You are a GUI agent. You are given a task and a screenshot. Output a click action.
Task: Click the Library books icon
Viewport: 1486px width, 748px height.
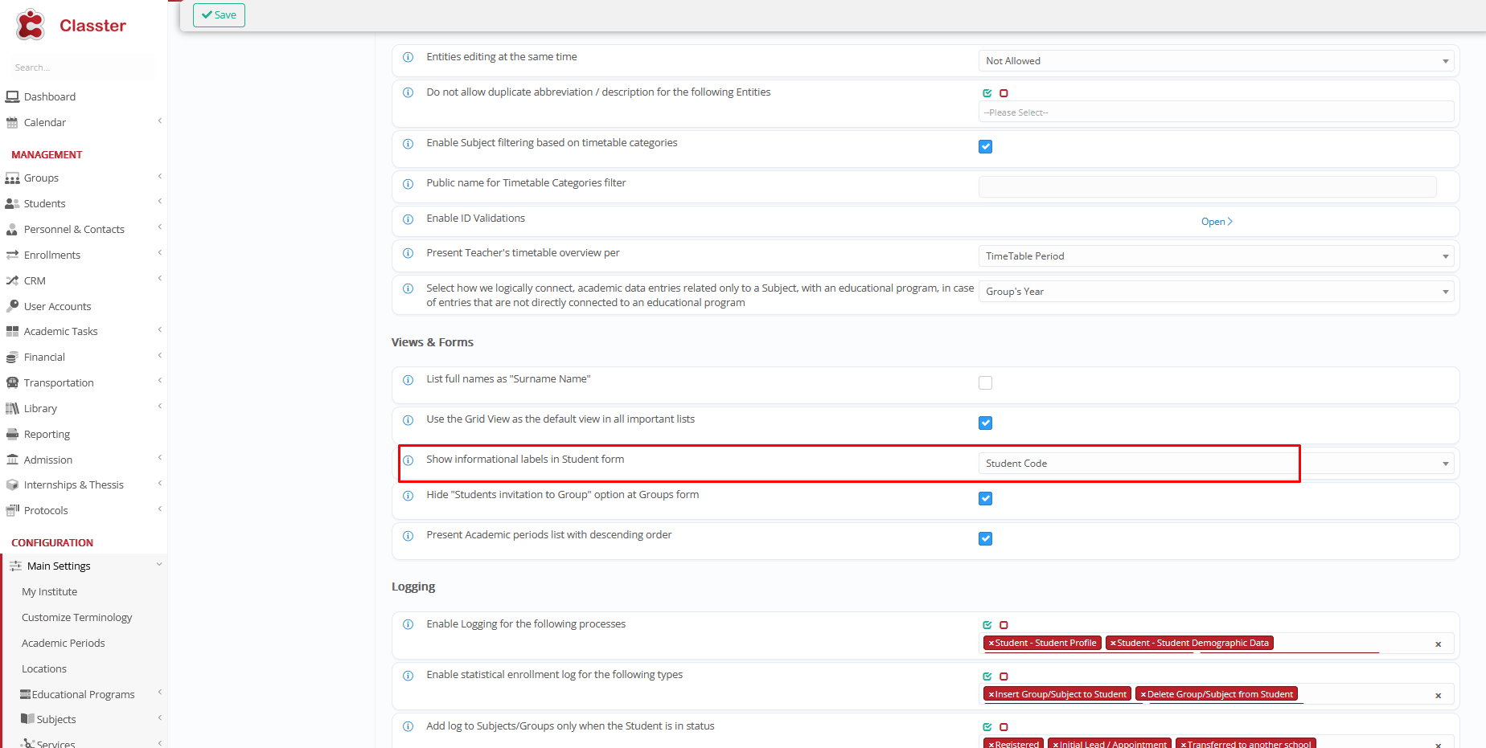click(12, 408)
